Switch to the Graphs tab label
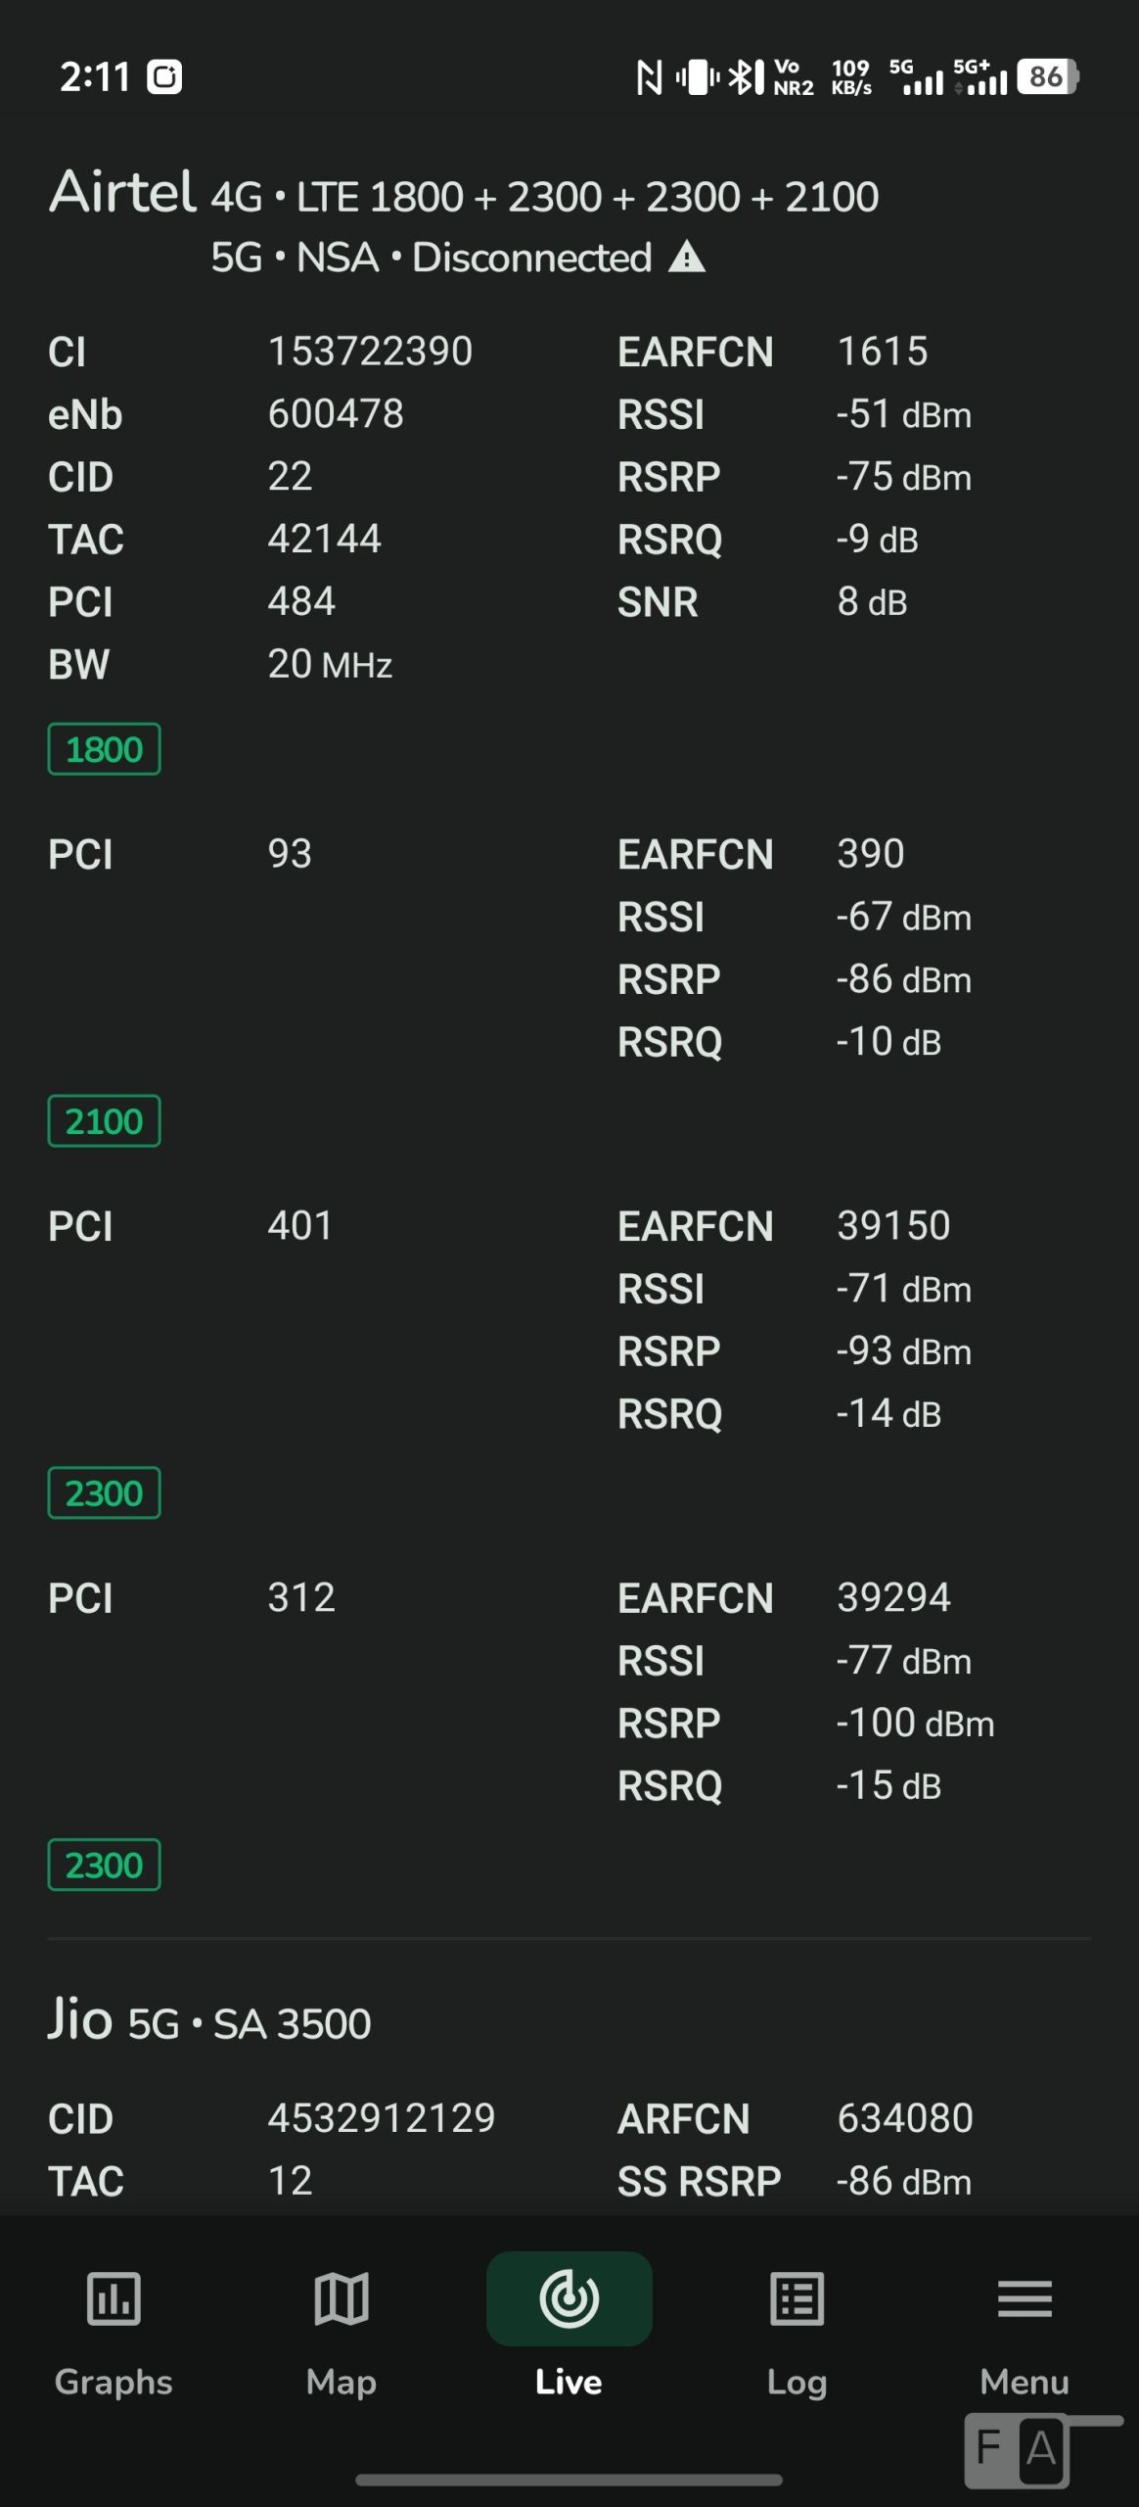 (x=114, y=2382)
